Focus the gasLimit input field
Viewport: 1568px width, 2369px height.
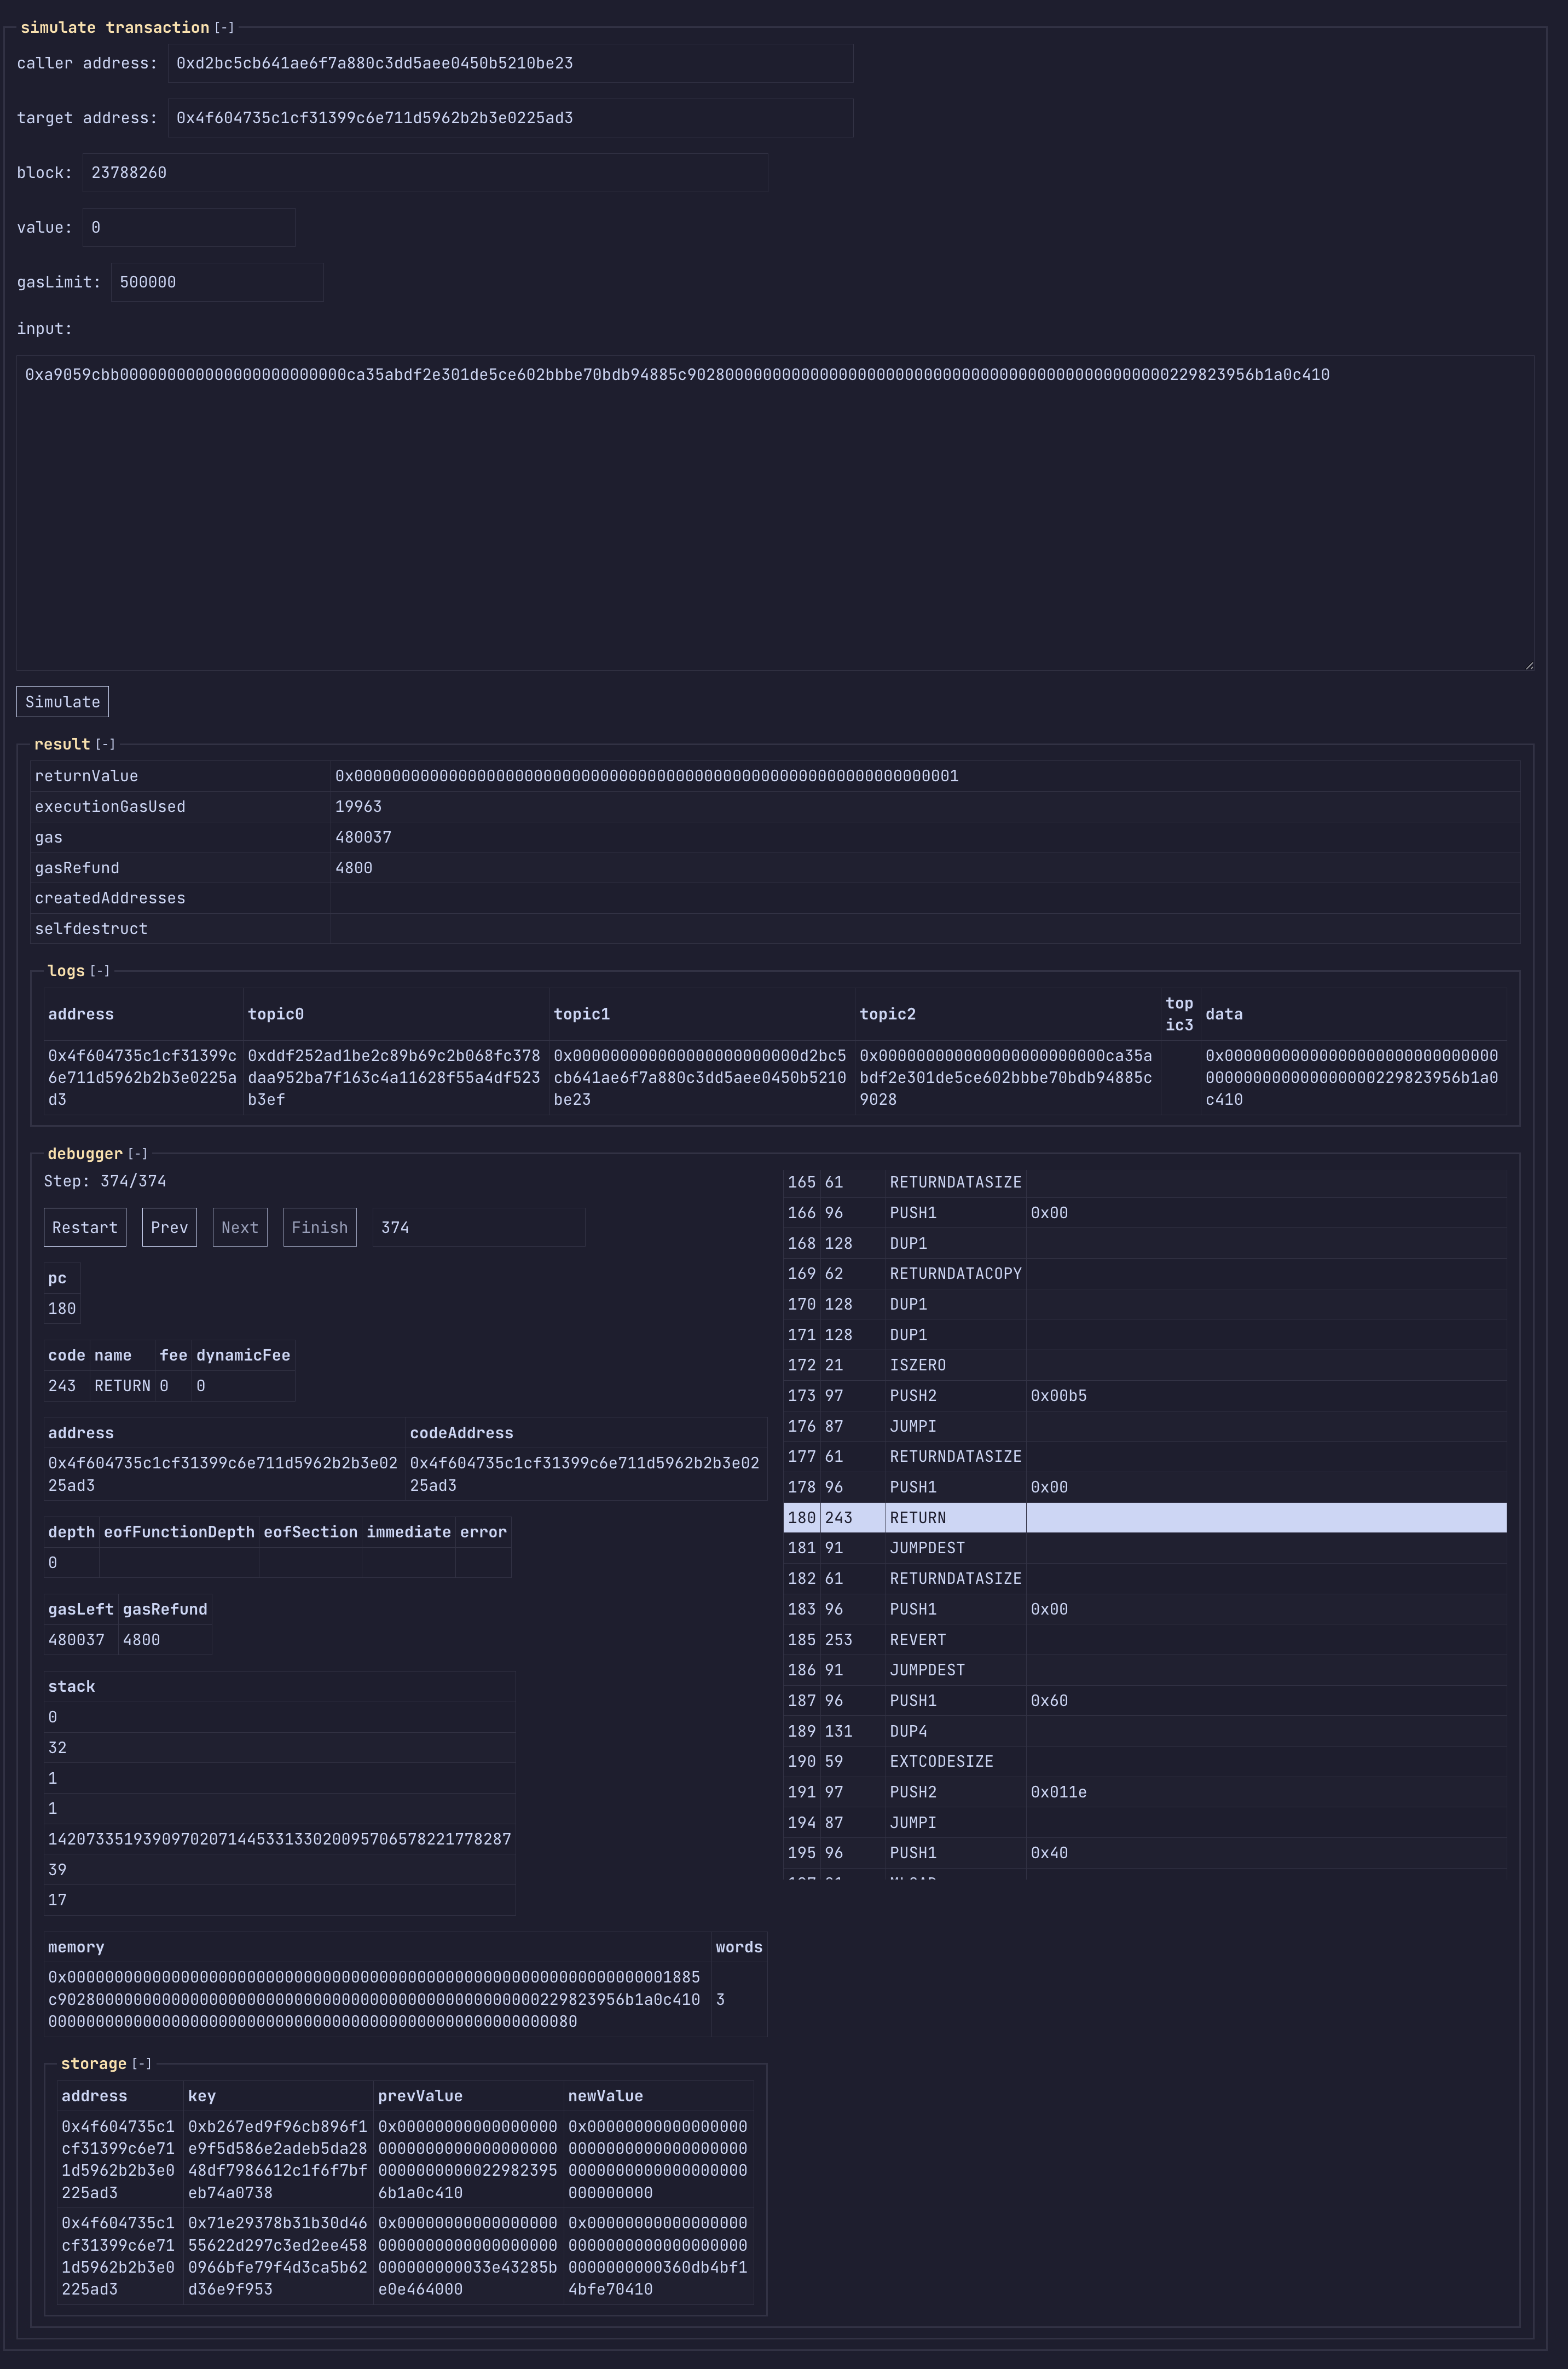217,283
